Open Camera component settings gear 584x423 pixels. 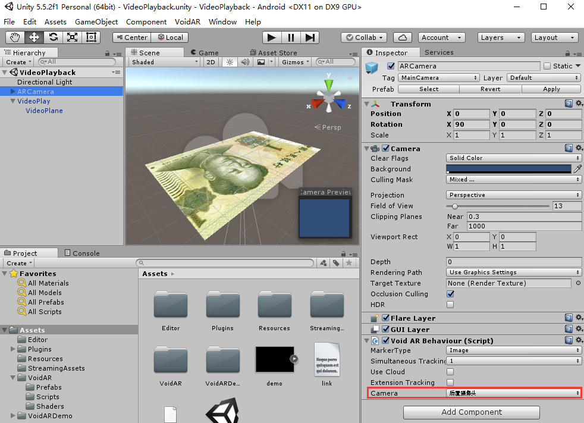click(579, 148)
